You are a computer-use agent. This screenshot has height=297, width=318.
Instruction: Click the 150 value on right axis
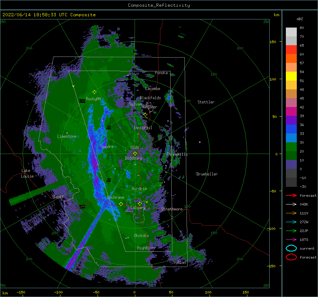coord(273,42)
